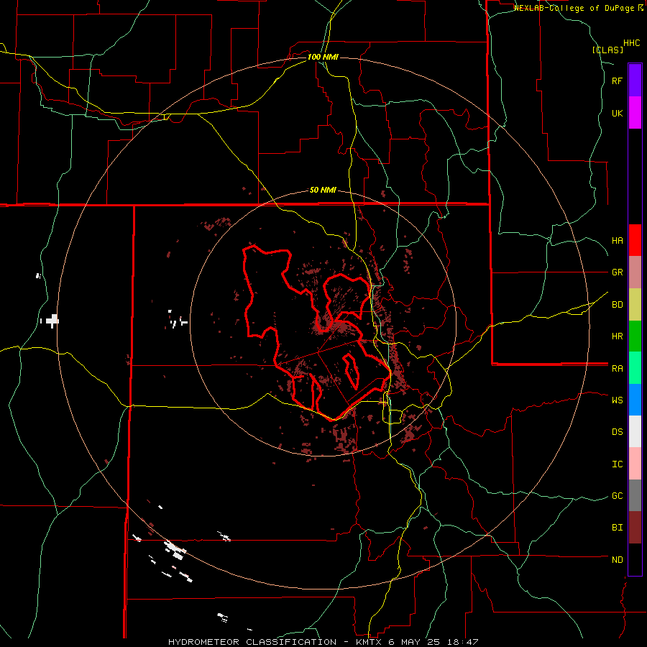Click the DS legend label
The image size is (647, 647).
tap(617, 431)
